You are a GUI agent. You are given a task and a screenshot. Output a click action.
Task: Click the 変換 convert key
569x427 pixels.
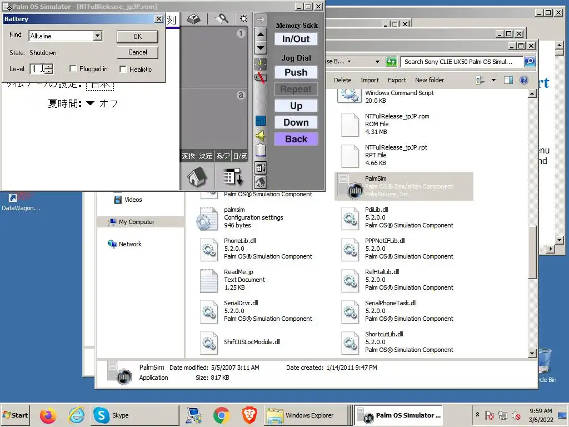tap(188, 156)
